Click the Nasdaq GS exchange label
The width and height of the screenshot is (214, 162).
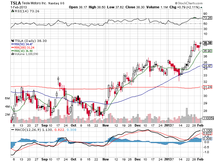56,3
